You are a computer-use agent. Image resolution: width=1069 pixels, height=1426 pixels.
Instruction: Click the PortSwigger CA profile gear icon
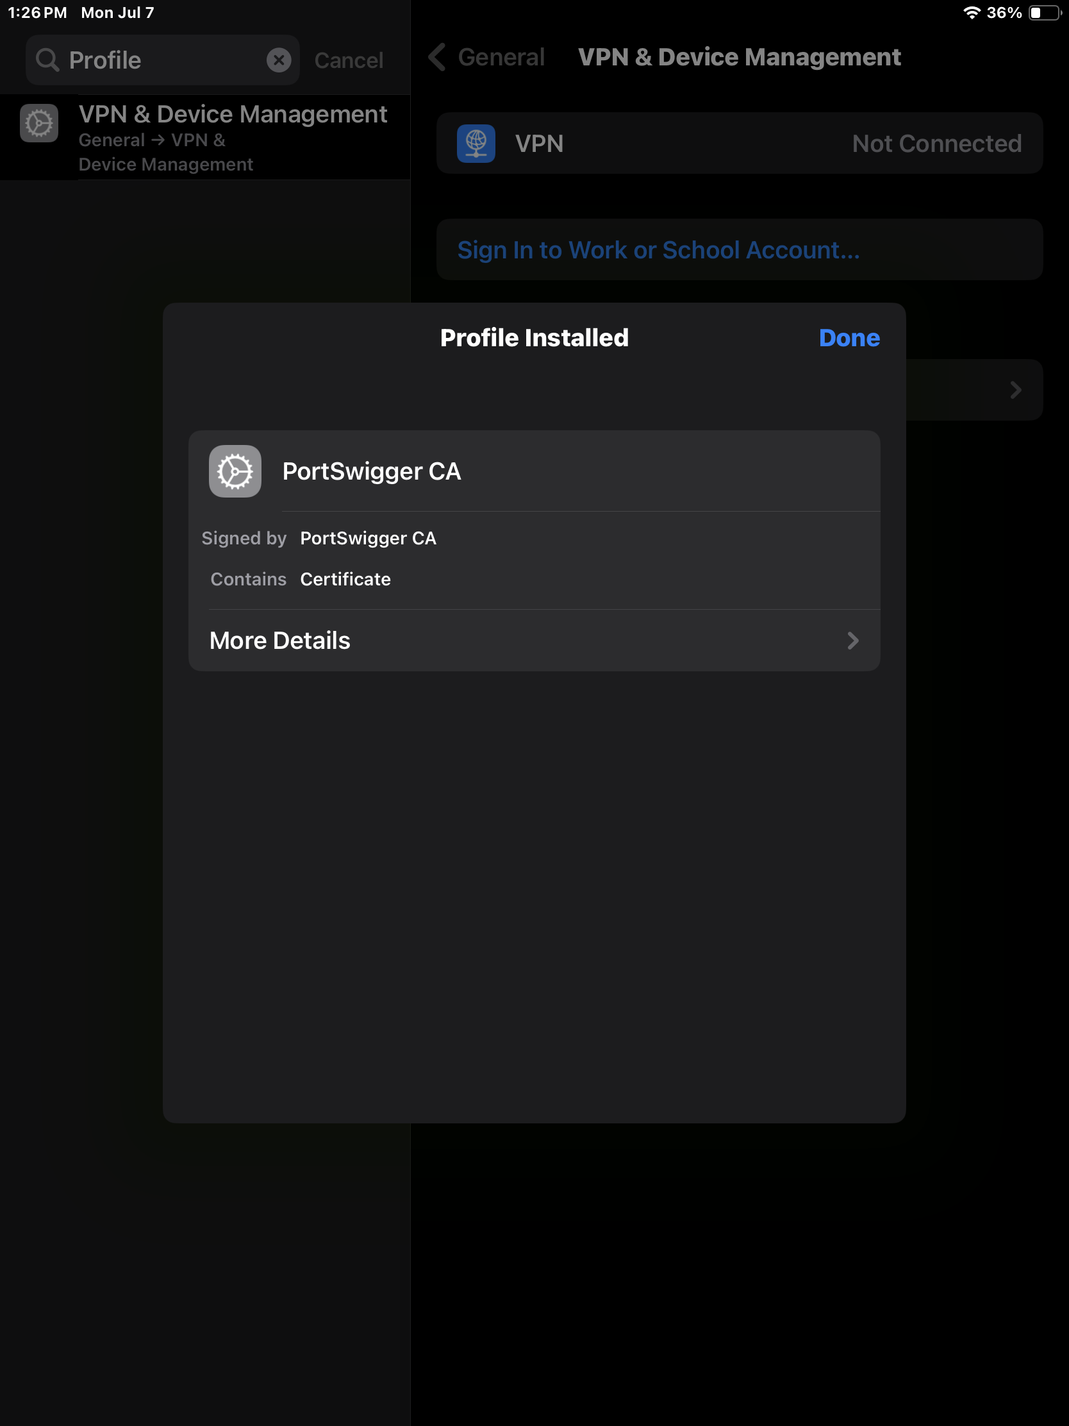235,471
